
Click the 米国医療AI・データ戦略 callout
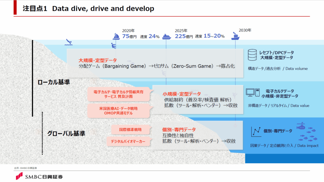click(x=119, y=110)
